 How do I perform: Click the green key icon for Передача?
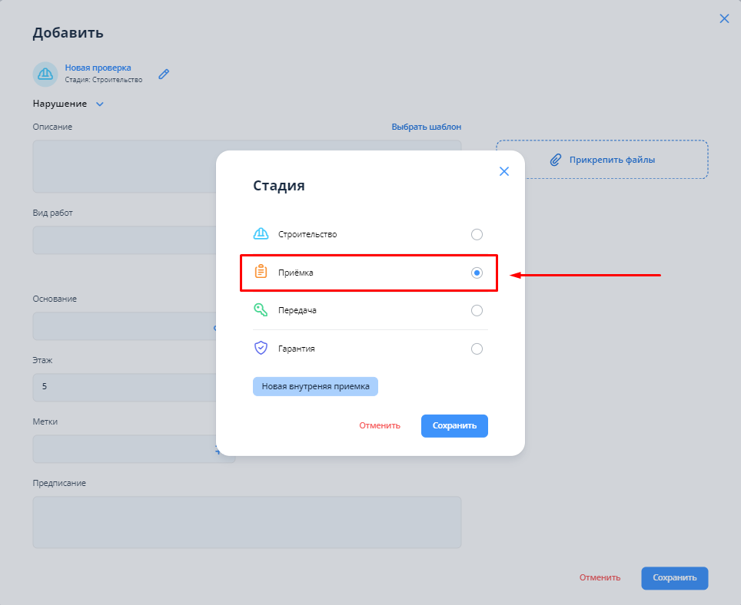(261, 310)
